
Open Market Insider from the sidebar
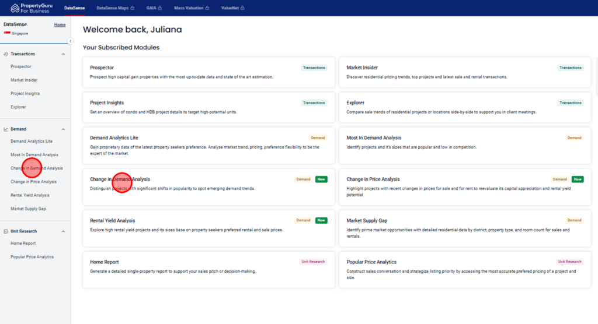(x=24, y=80)
